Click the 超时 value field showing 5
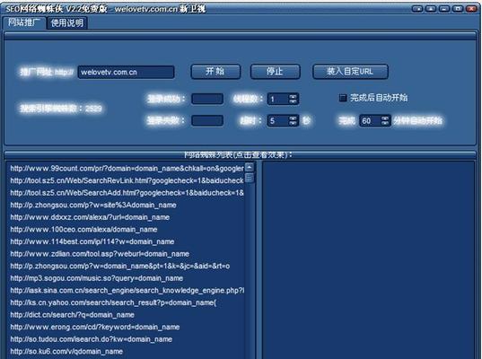 (x=278, y=120)
